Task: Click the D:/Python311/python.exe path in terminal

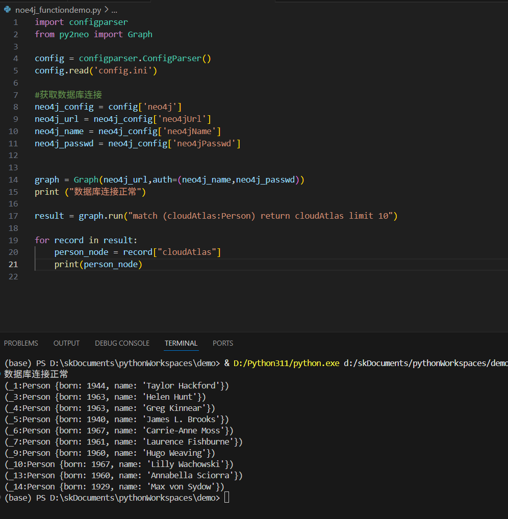Action: point(286,364)
